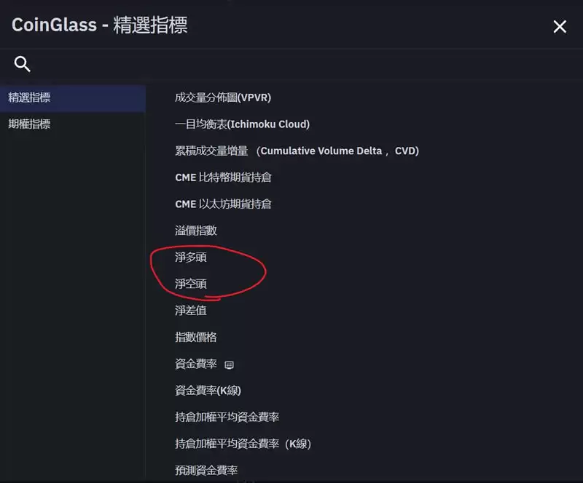Open the 期權指標 category tab
Viewport: 583px width, 483px height.
[29, 124]
